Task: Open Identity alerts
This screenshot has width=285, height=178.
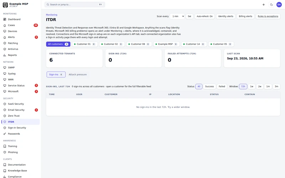Action: click(x=226, y=16)
